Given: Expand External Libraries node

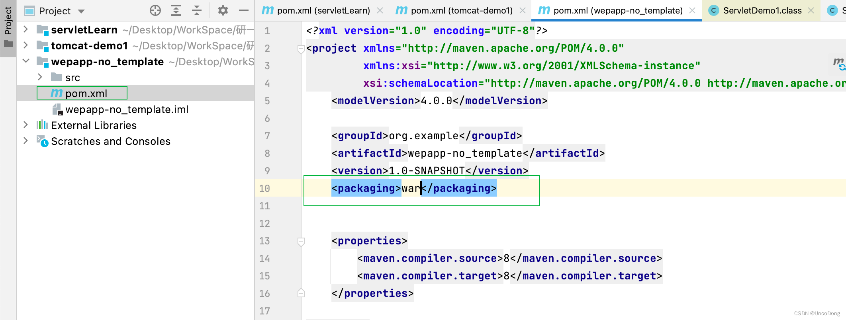Looking at the screenshot, I should [25, 125].
